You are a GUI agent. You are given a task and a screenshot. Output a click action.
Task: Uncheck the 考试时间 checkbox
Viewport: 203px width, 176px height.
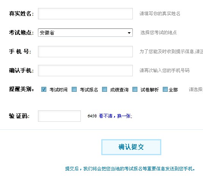pyautogui.click(x=44, y=89)
